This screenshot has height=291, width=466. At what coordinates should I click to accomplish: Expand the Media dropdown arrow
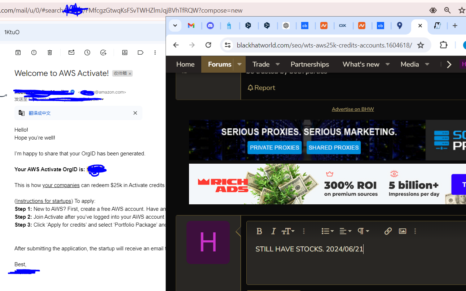point(427,64)
